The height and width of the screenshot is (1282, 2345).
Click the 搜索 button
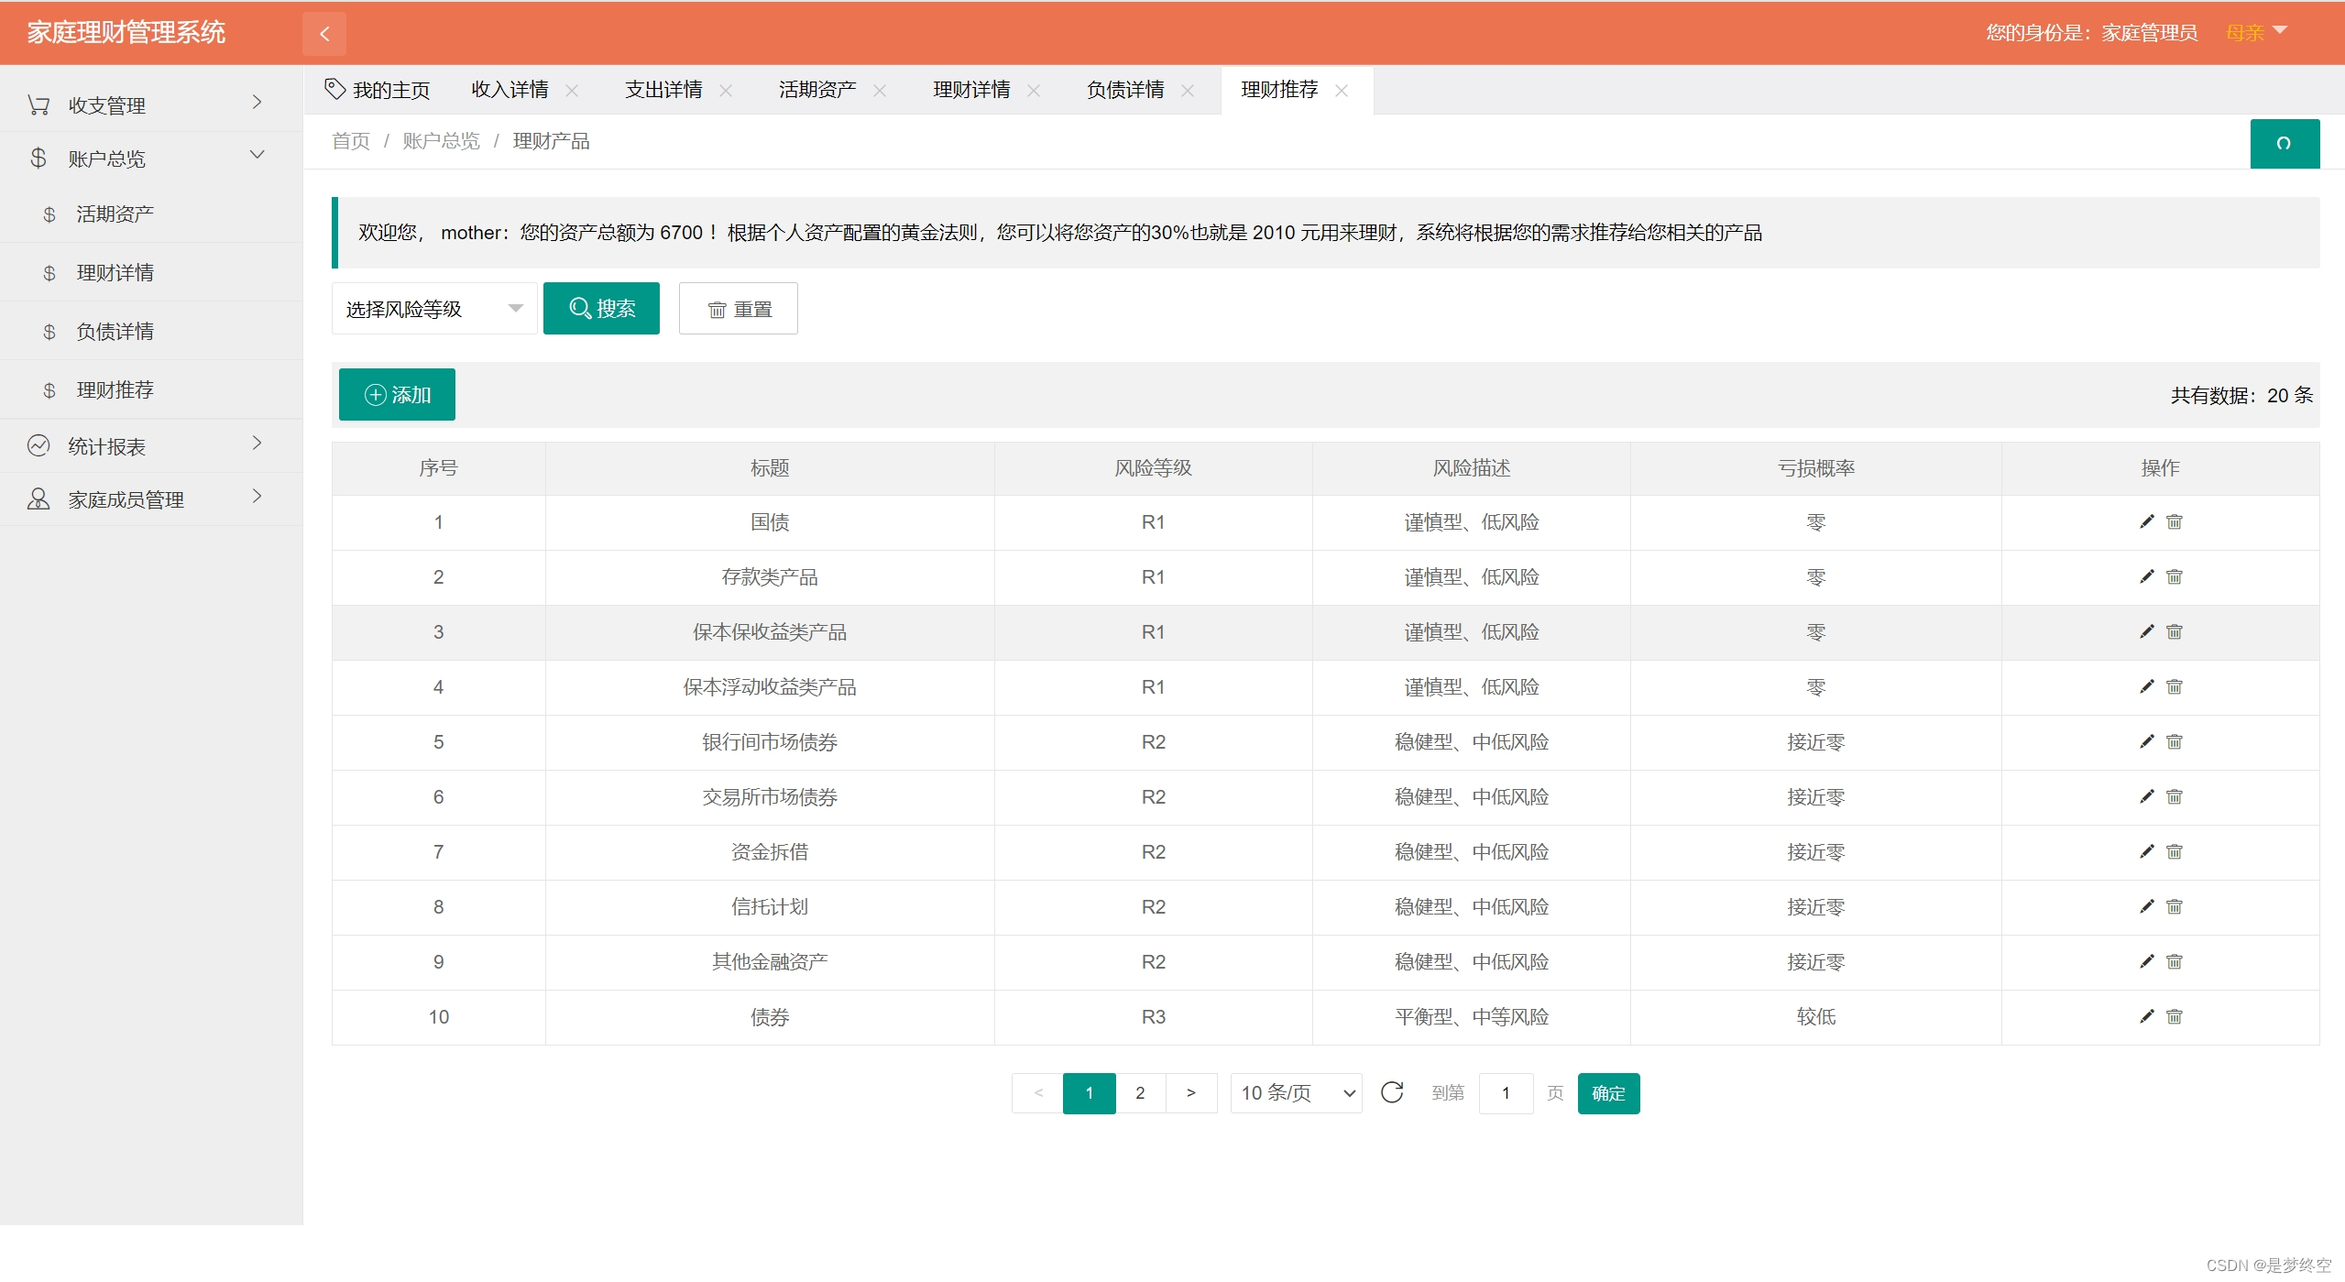click(x=601, y=309)
